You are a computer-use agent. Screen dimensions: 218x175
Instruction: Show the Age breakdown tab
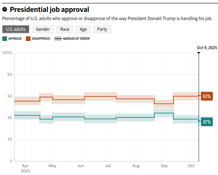[83, 29]
